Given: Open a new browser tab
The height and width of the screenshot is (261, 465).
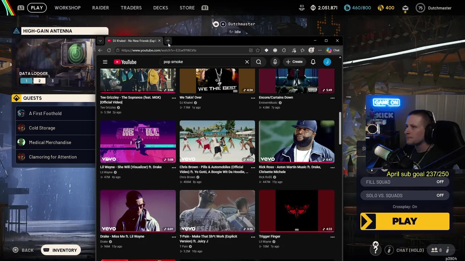Looking at the screenshot, I should (168, 41).
